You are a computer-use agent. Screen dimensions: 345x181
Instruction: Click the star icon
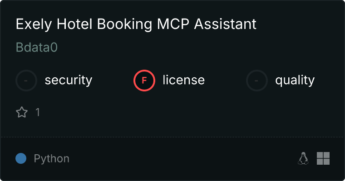pyautogui.click(x=22, y=112)
